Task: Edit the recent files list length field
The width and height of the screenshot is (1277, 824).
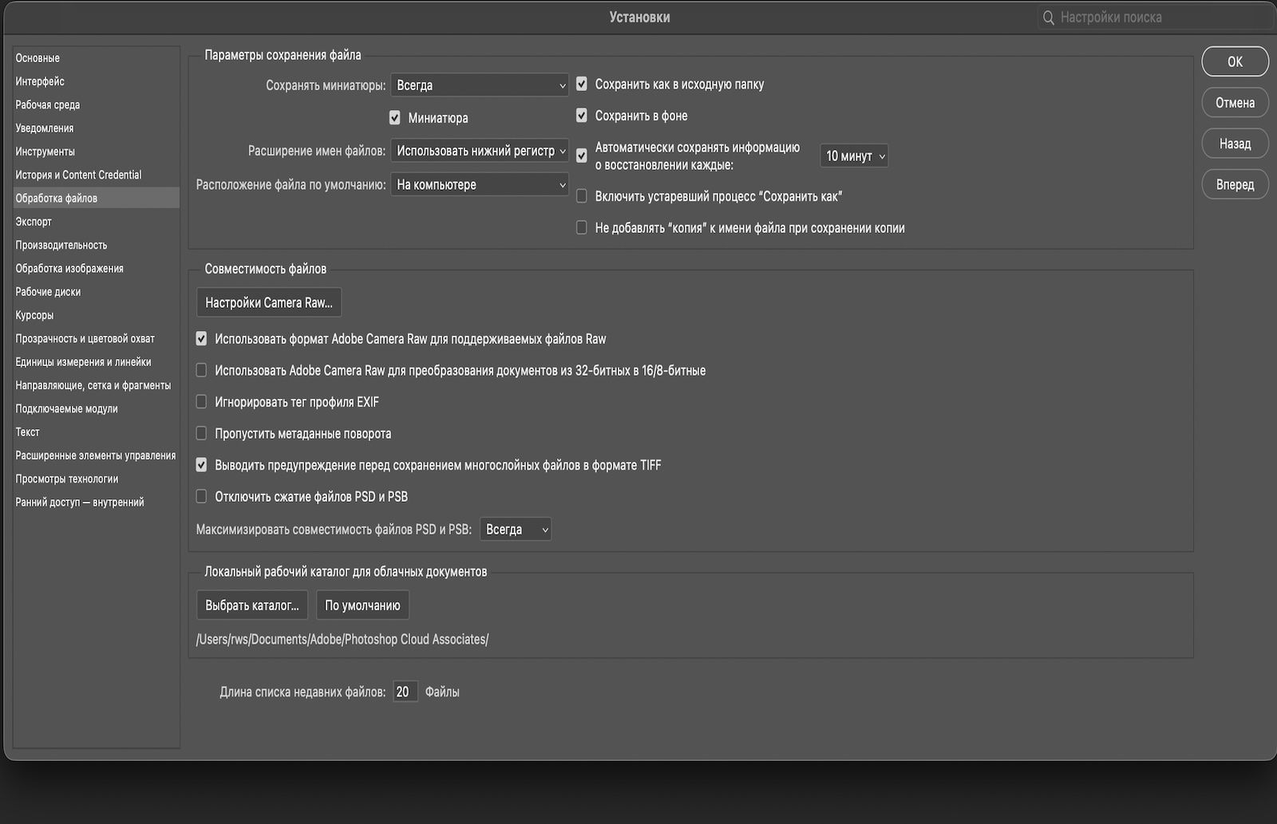Action: (x=405, y=691)
